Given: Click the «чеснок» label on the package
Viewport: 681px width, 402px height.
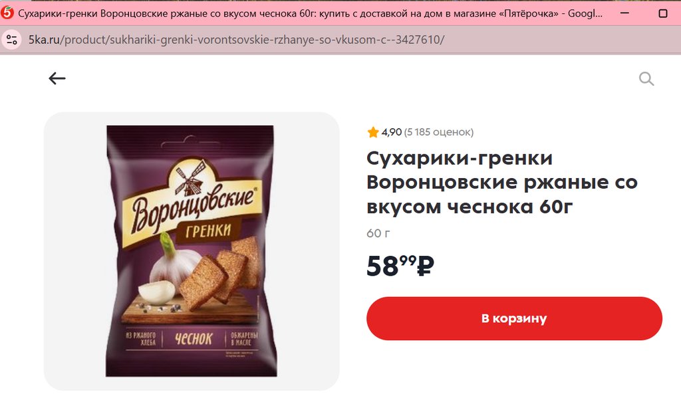Looking at the screenshot, I should coord(194,339).
